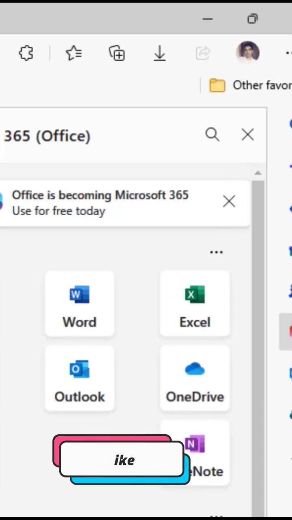The height and width of the screenshot is (520, 292).
Task: Launch the Word app tile
Action: point(79,304)
